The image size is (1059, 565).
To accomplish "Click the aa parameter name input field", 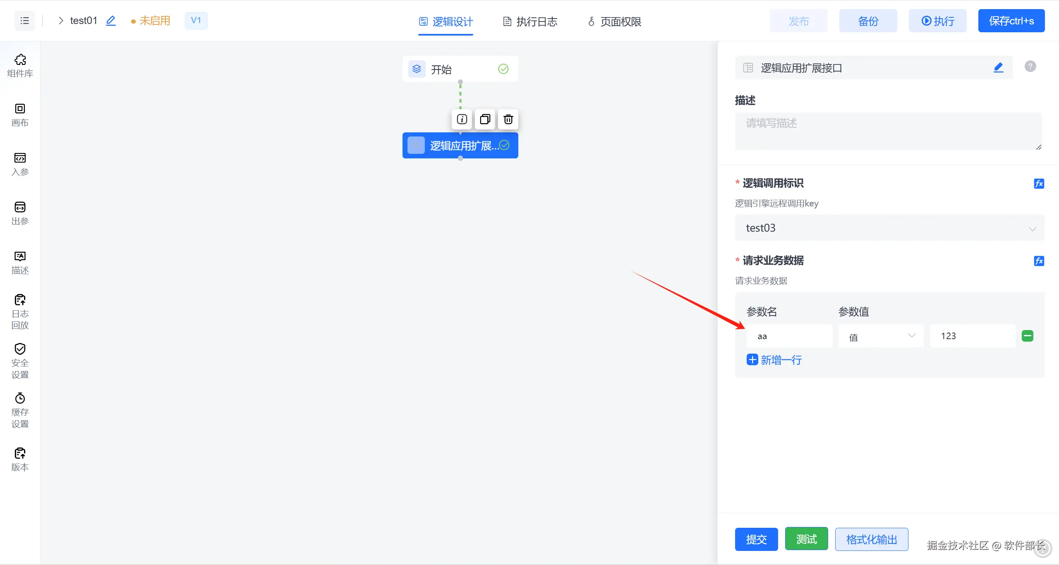I will coord(789,336).
